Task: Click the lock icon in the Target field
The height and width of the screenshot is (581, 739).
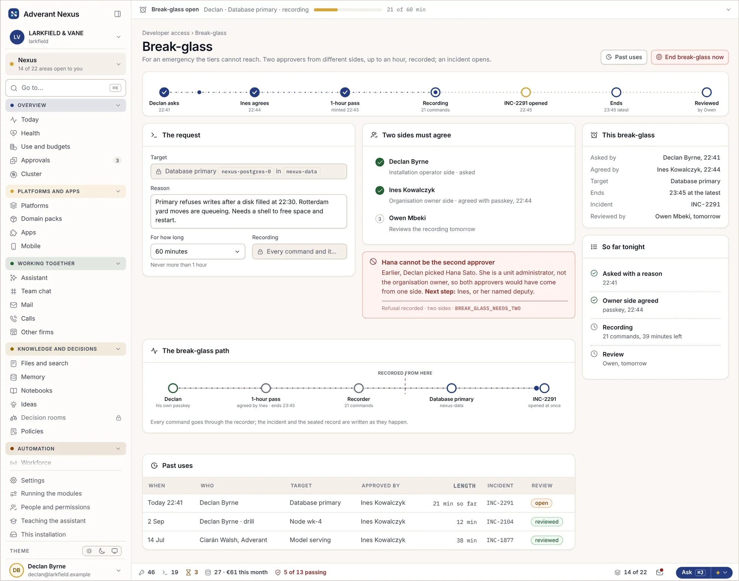Action: point(159,172)
